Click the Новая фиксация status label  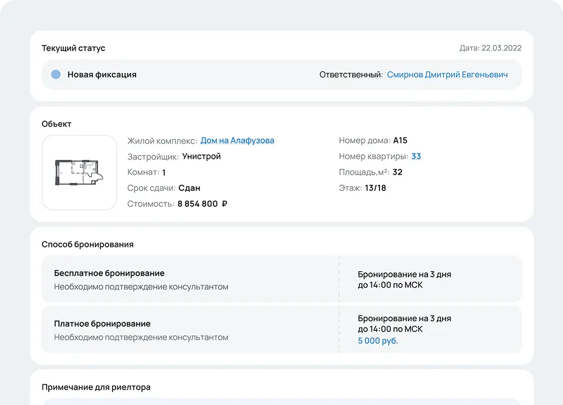pyautogui.click(x=102, y=75)
